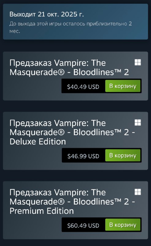Add standard $40.49 preorder to cart
The image size is (151, 246).
pyautogui.click(x=123, y=86)
